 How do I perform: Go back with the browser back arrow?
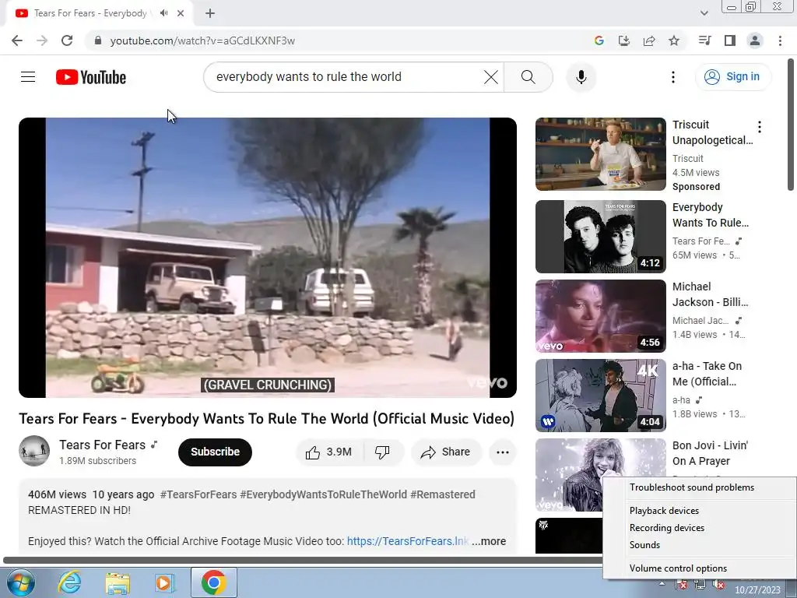pos(17,40)
